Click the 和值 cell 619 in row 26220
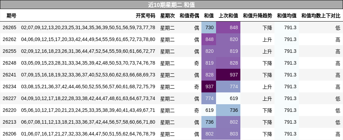The width and height of the screenshot is (343, 140). (x=209, y=110)
